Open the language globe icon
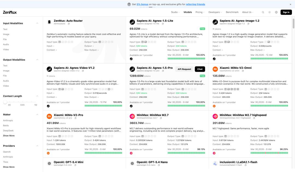This screenshot has height=172, width=295. [x=276, y=12]
